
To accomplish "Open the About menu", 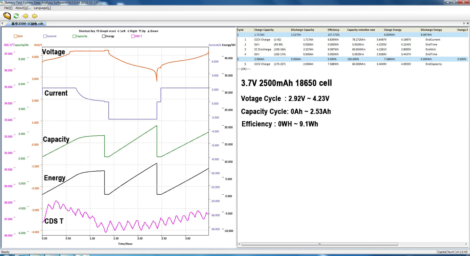I will [23, 8].
